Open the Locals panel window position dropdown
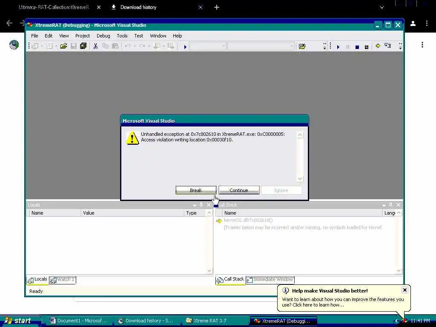The height and width of the screenshot is (327, 436). point(194,205)
